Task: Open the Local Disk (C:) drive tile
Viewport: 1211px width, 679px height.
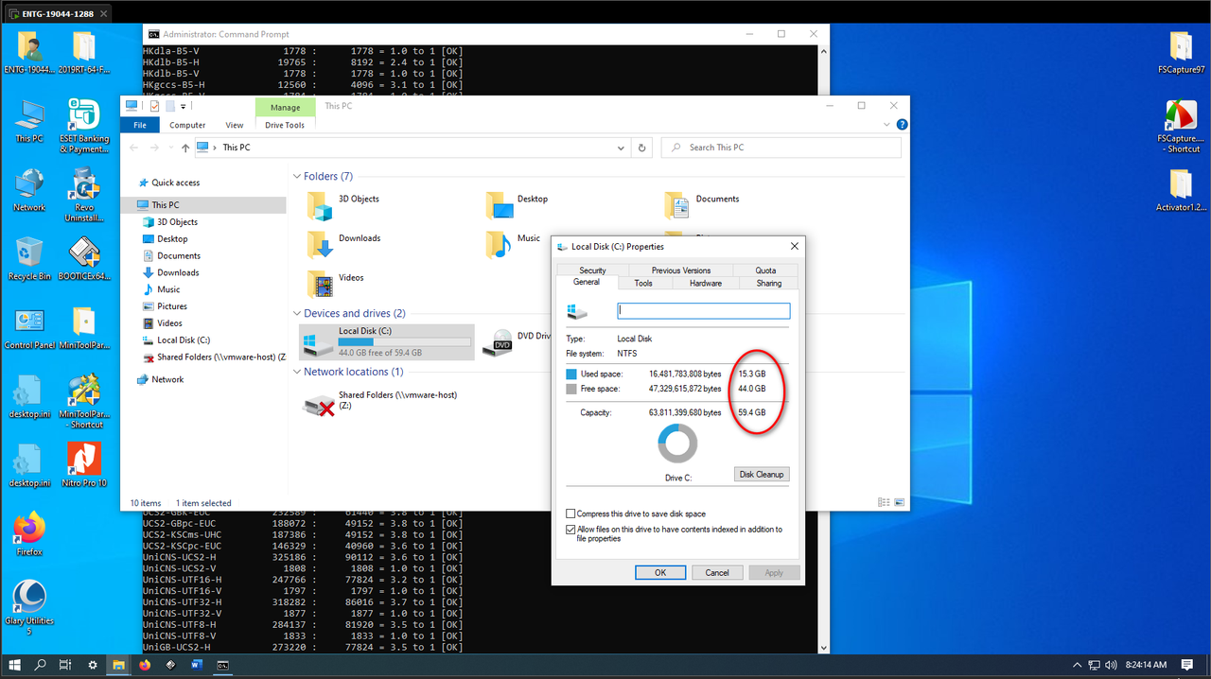Action: pos(386,342)
